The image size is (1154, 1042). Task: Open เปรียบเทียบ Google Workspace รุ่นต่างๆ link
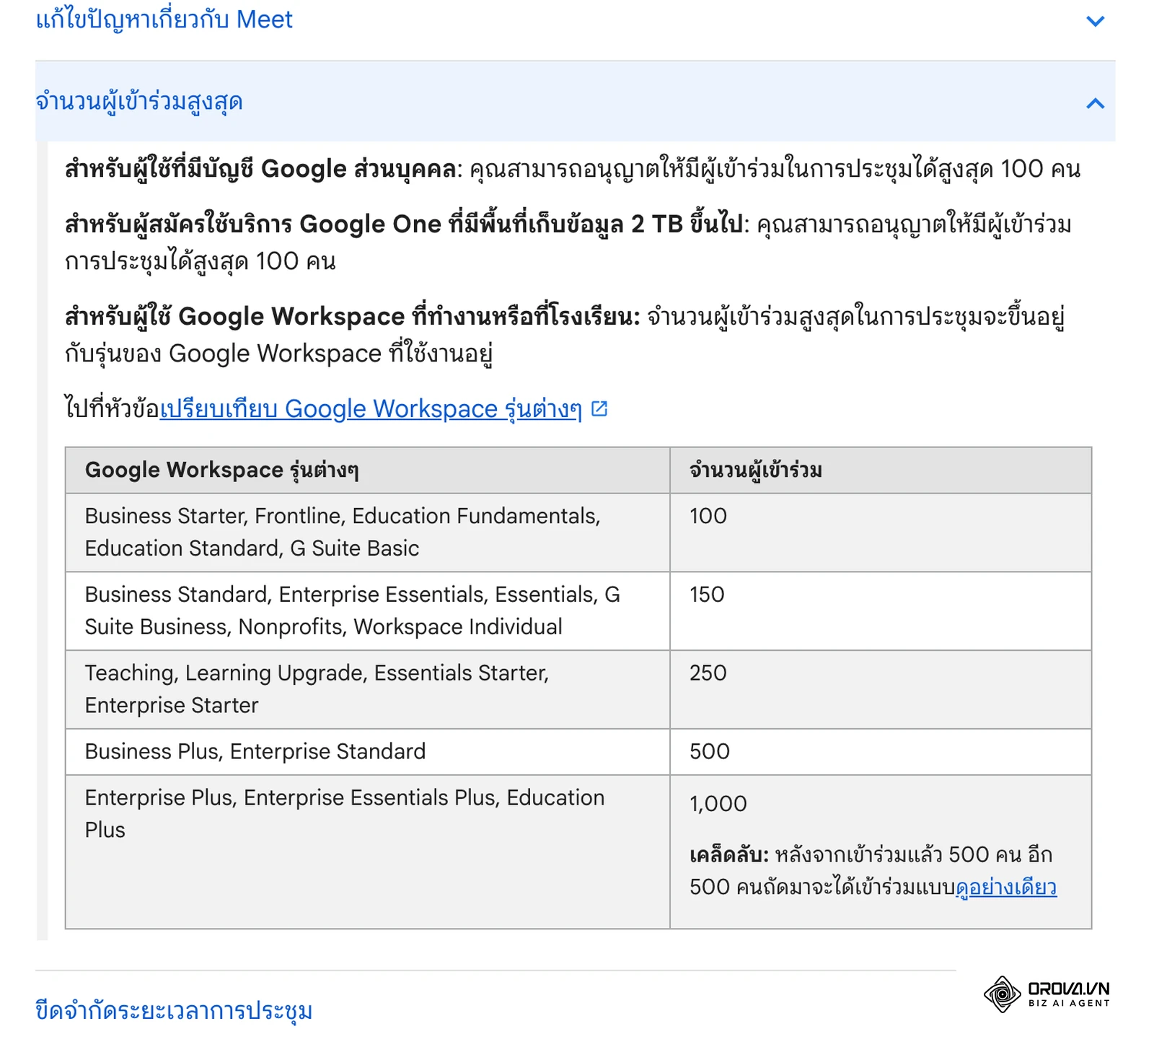coord(371,409)
